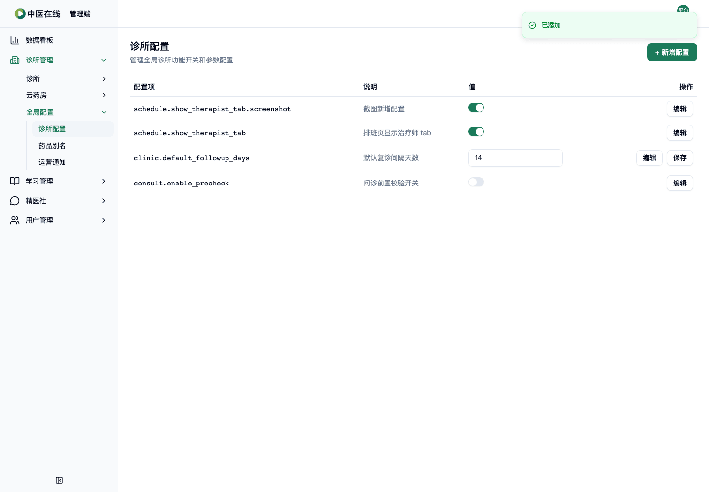Collapse the sidebar with the bottom panel icon
The image size is (709, 492).
tap(59, 480)
